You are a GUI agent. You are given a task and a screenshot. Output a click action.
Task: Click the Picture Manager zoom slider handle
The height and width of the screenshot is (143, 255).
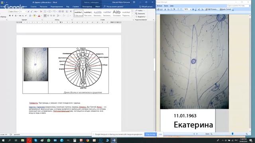[232, 134]
